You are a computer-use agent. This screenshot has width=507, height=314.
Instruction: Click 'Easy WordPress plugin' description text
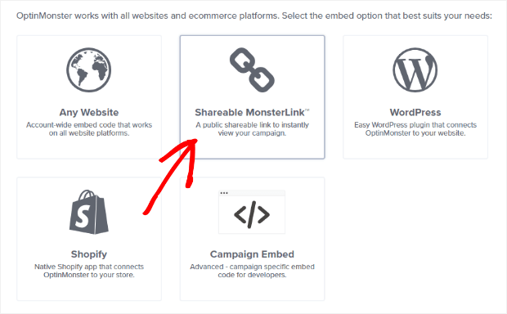point(415,128)
